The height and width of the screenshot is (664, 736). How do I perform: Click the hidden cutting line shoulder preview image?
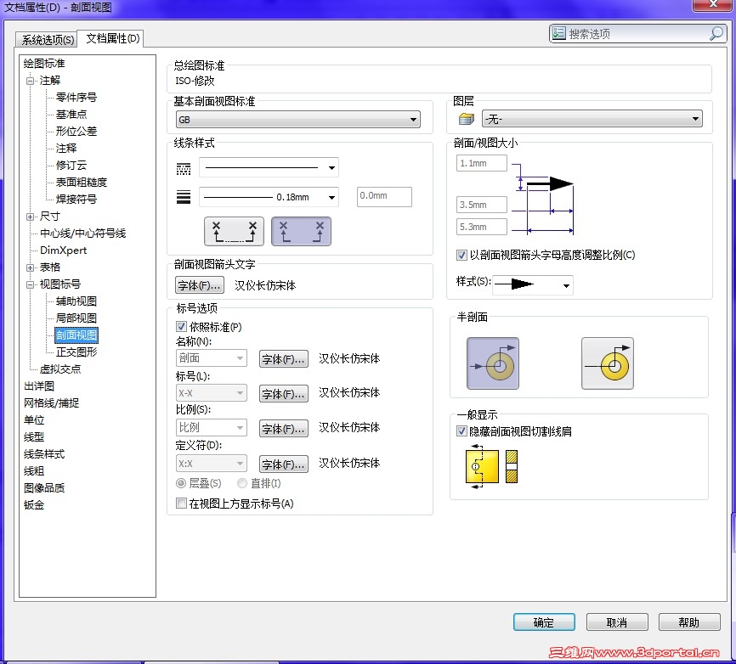(x=491, y=466)
